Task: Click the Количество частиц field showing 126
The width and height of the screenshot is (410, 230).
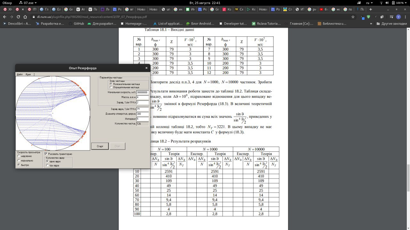Action: point(143,124)
